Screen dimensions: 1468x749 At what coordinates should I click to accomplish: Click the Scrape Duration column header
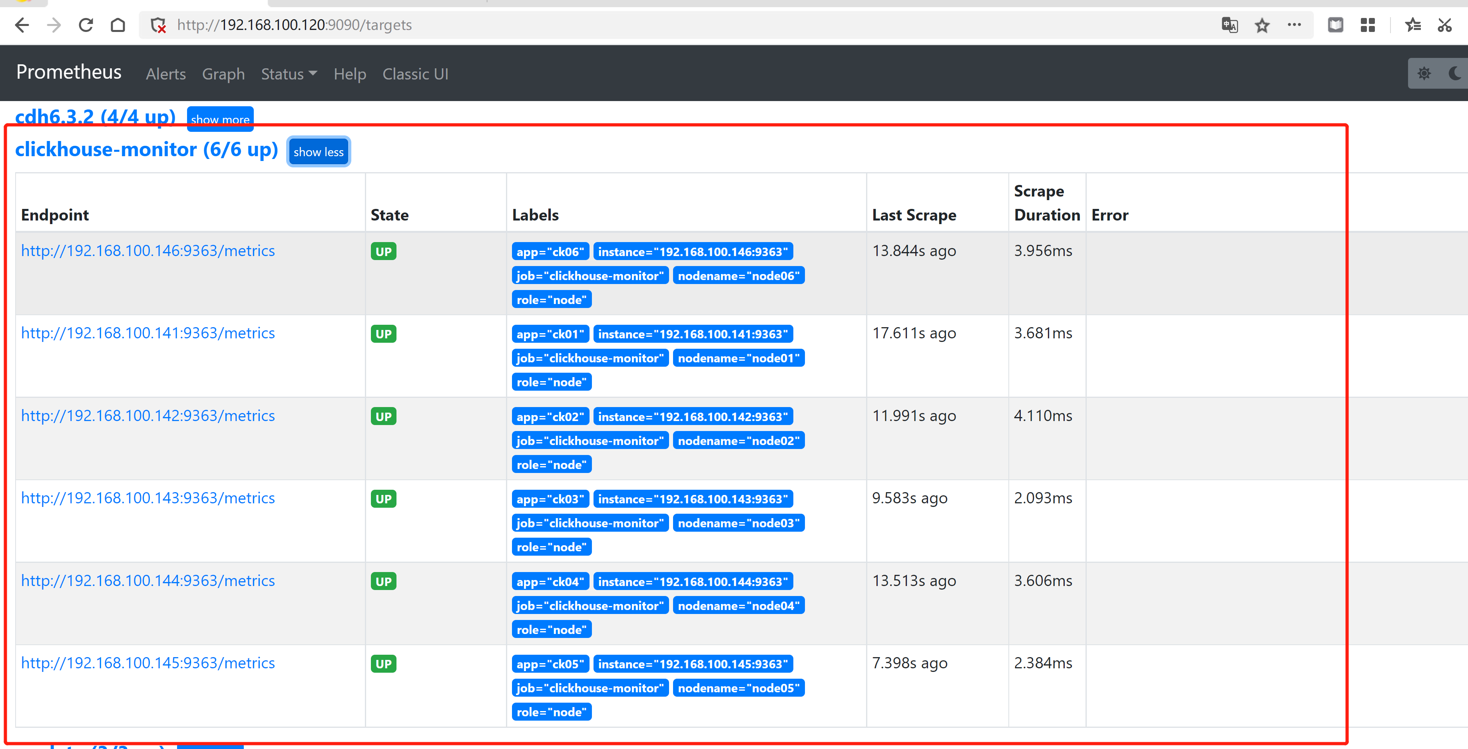(1047, 203)
